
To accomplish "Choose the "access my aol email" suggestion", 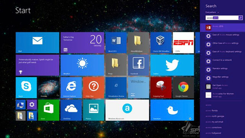I will pos(214,122).
